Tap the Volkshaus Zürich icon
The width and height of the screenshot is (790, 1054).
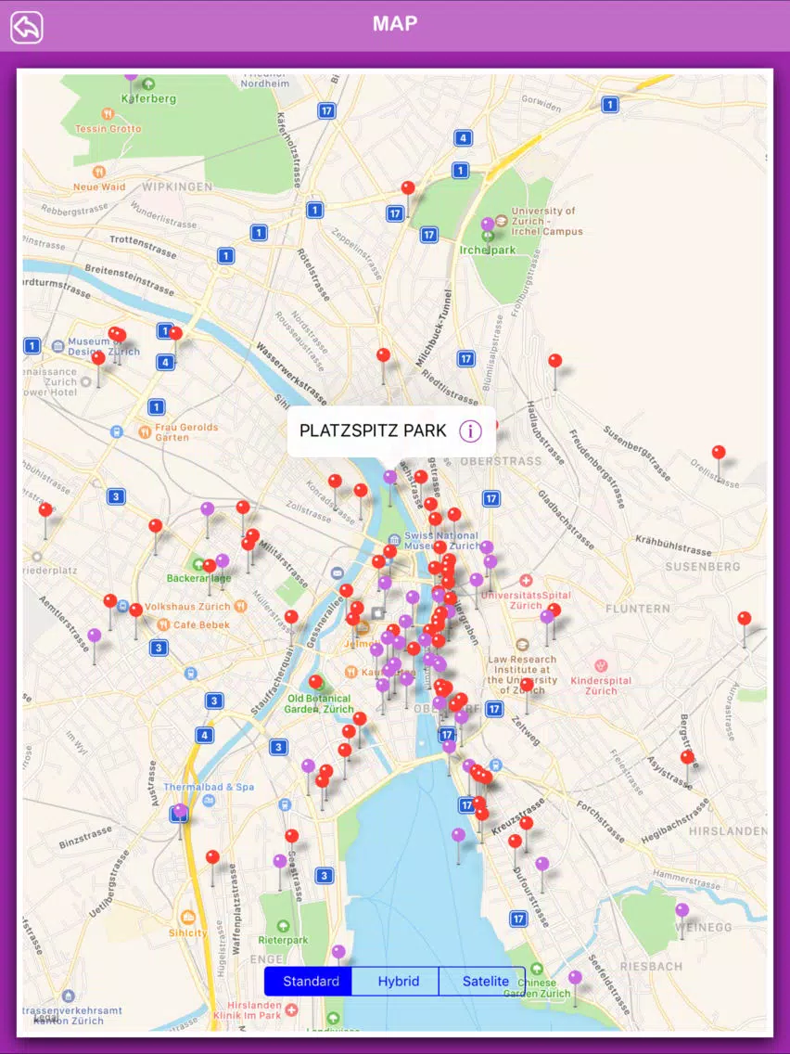coord(240,606)
